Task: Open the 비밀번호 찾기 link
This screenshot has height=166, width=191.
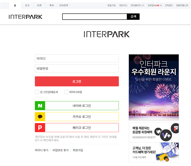Action: pos(61,150)
